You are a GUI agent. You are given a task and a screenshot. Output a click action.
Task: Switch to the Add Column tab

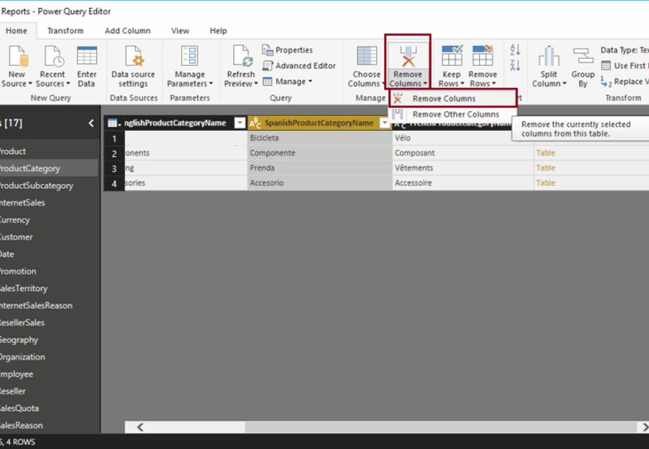(x=128, y=31)
